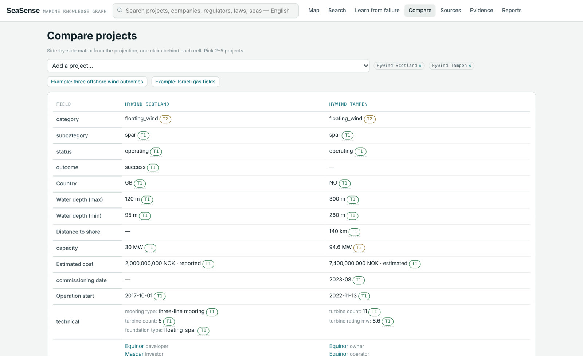Screen dimensions: 583x356
Task: Click T1 badge next to 95 m depth
Action: pyautogui.click(x=145, y=215)
